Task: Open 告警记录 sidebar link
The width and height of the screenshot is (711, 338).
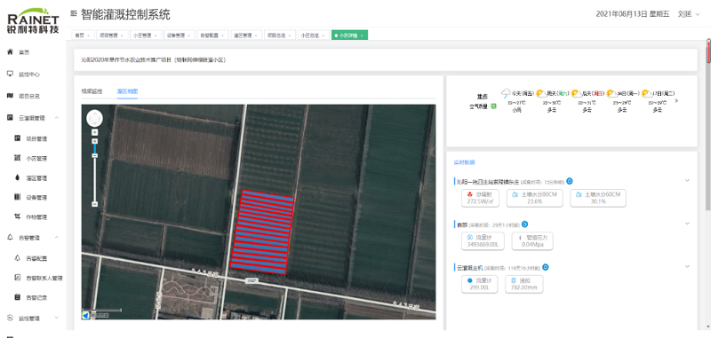Action: [x=36, y=297]
